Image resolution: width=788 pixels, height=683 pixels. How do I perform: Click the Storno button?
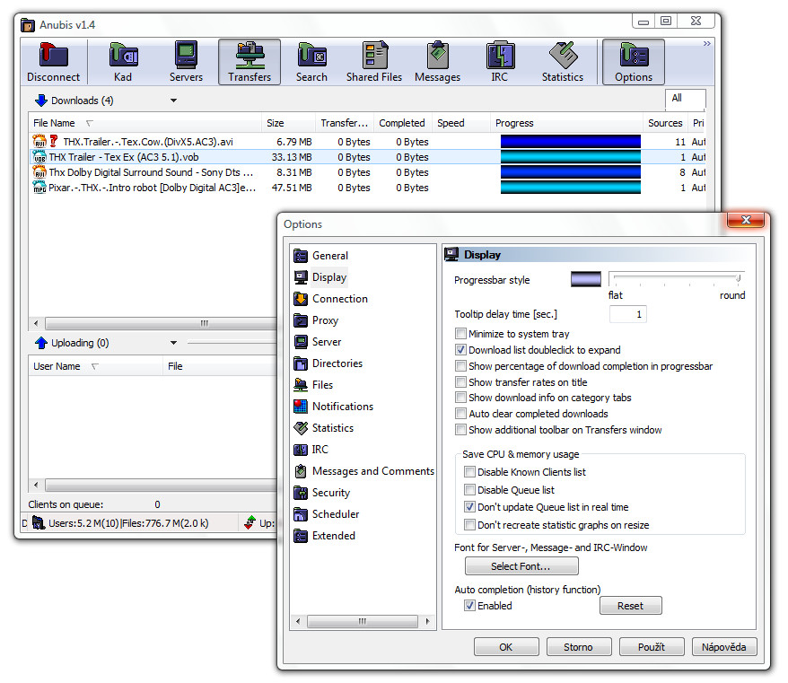pos(579,647)
